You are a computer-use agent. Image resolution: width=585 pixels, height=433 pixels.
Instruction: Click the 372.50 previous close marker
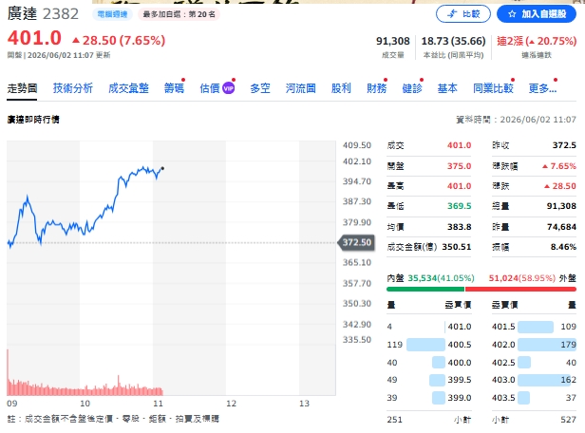(356, 242)
